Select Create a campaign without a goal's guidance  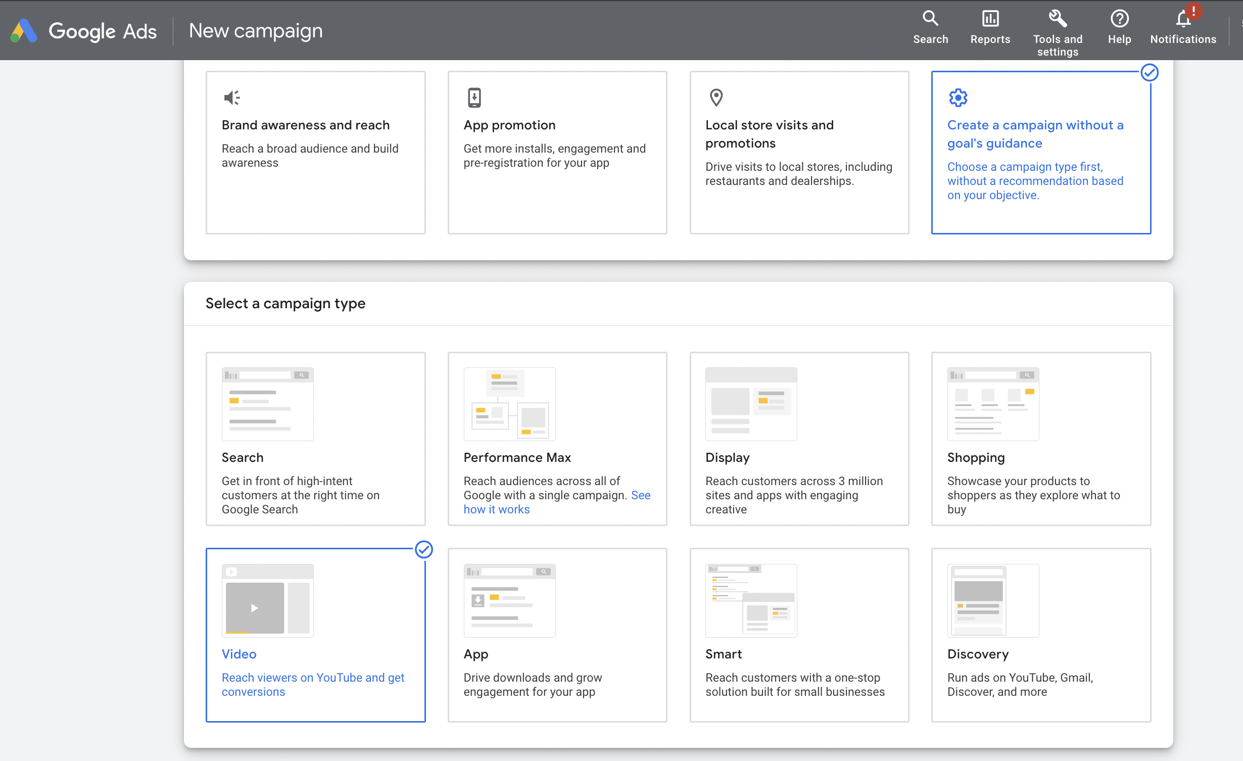[x=1041, y=153]
